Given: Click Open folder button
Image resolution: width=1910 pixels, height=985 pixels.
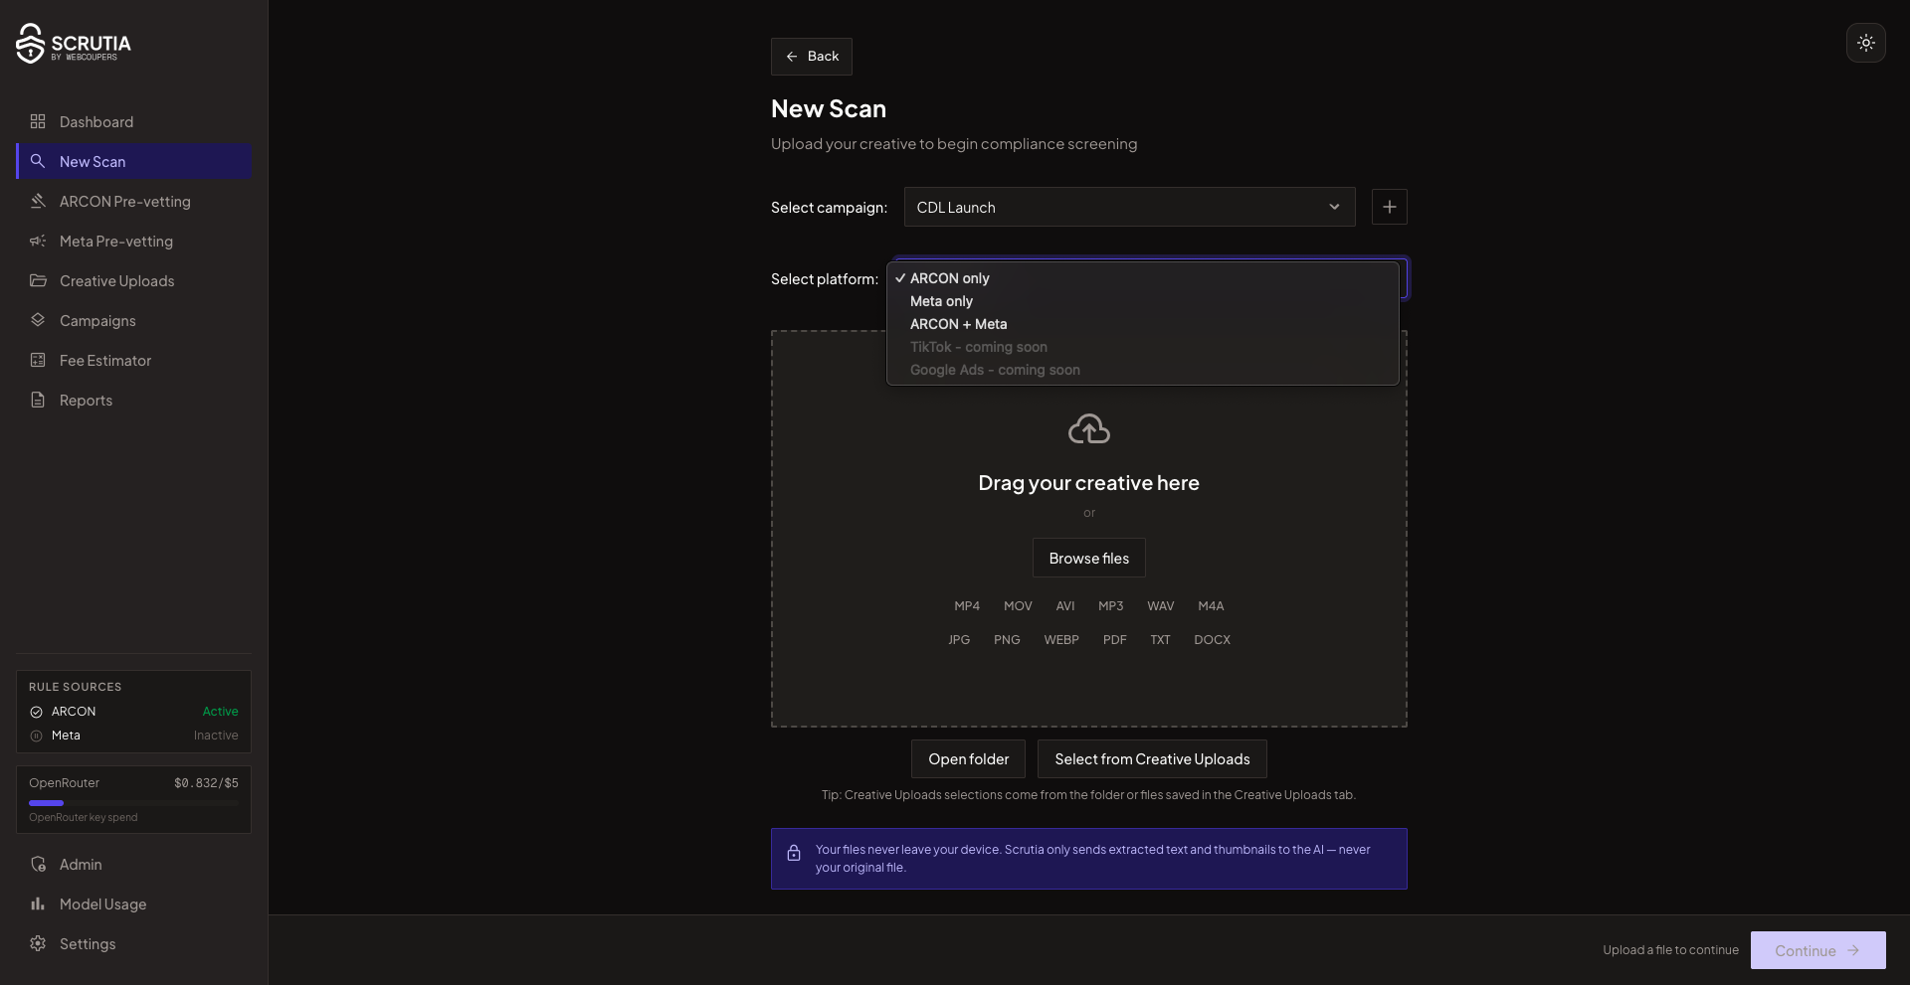Looking at the screenshot, I should click(968, 758).
